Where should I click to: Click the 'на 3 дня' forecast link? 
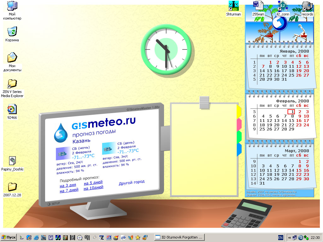[x=68, y=185]
